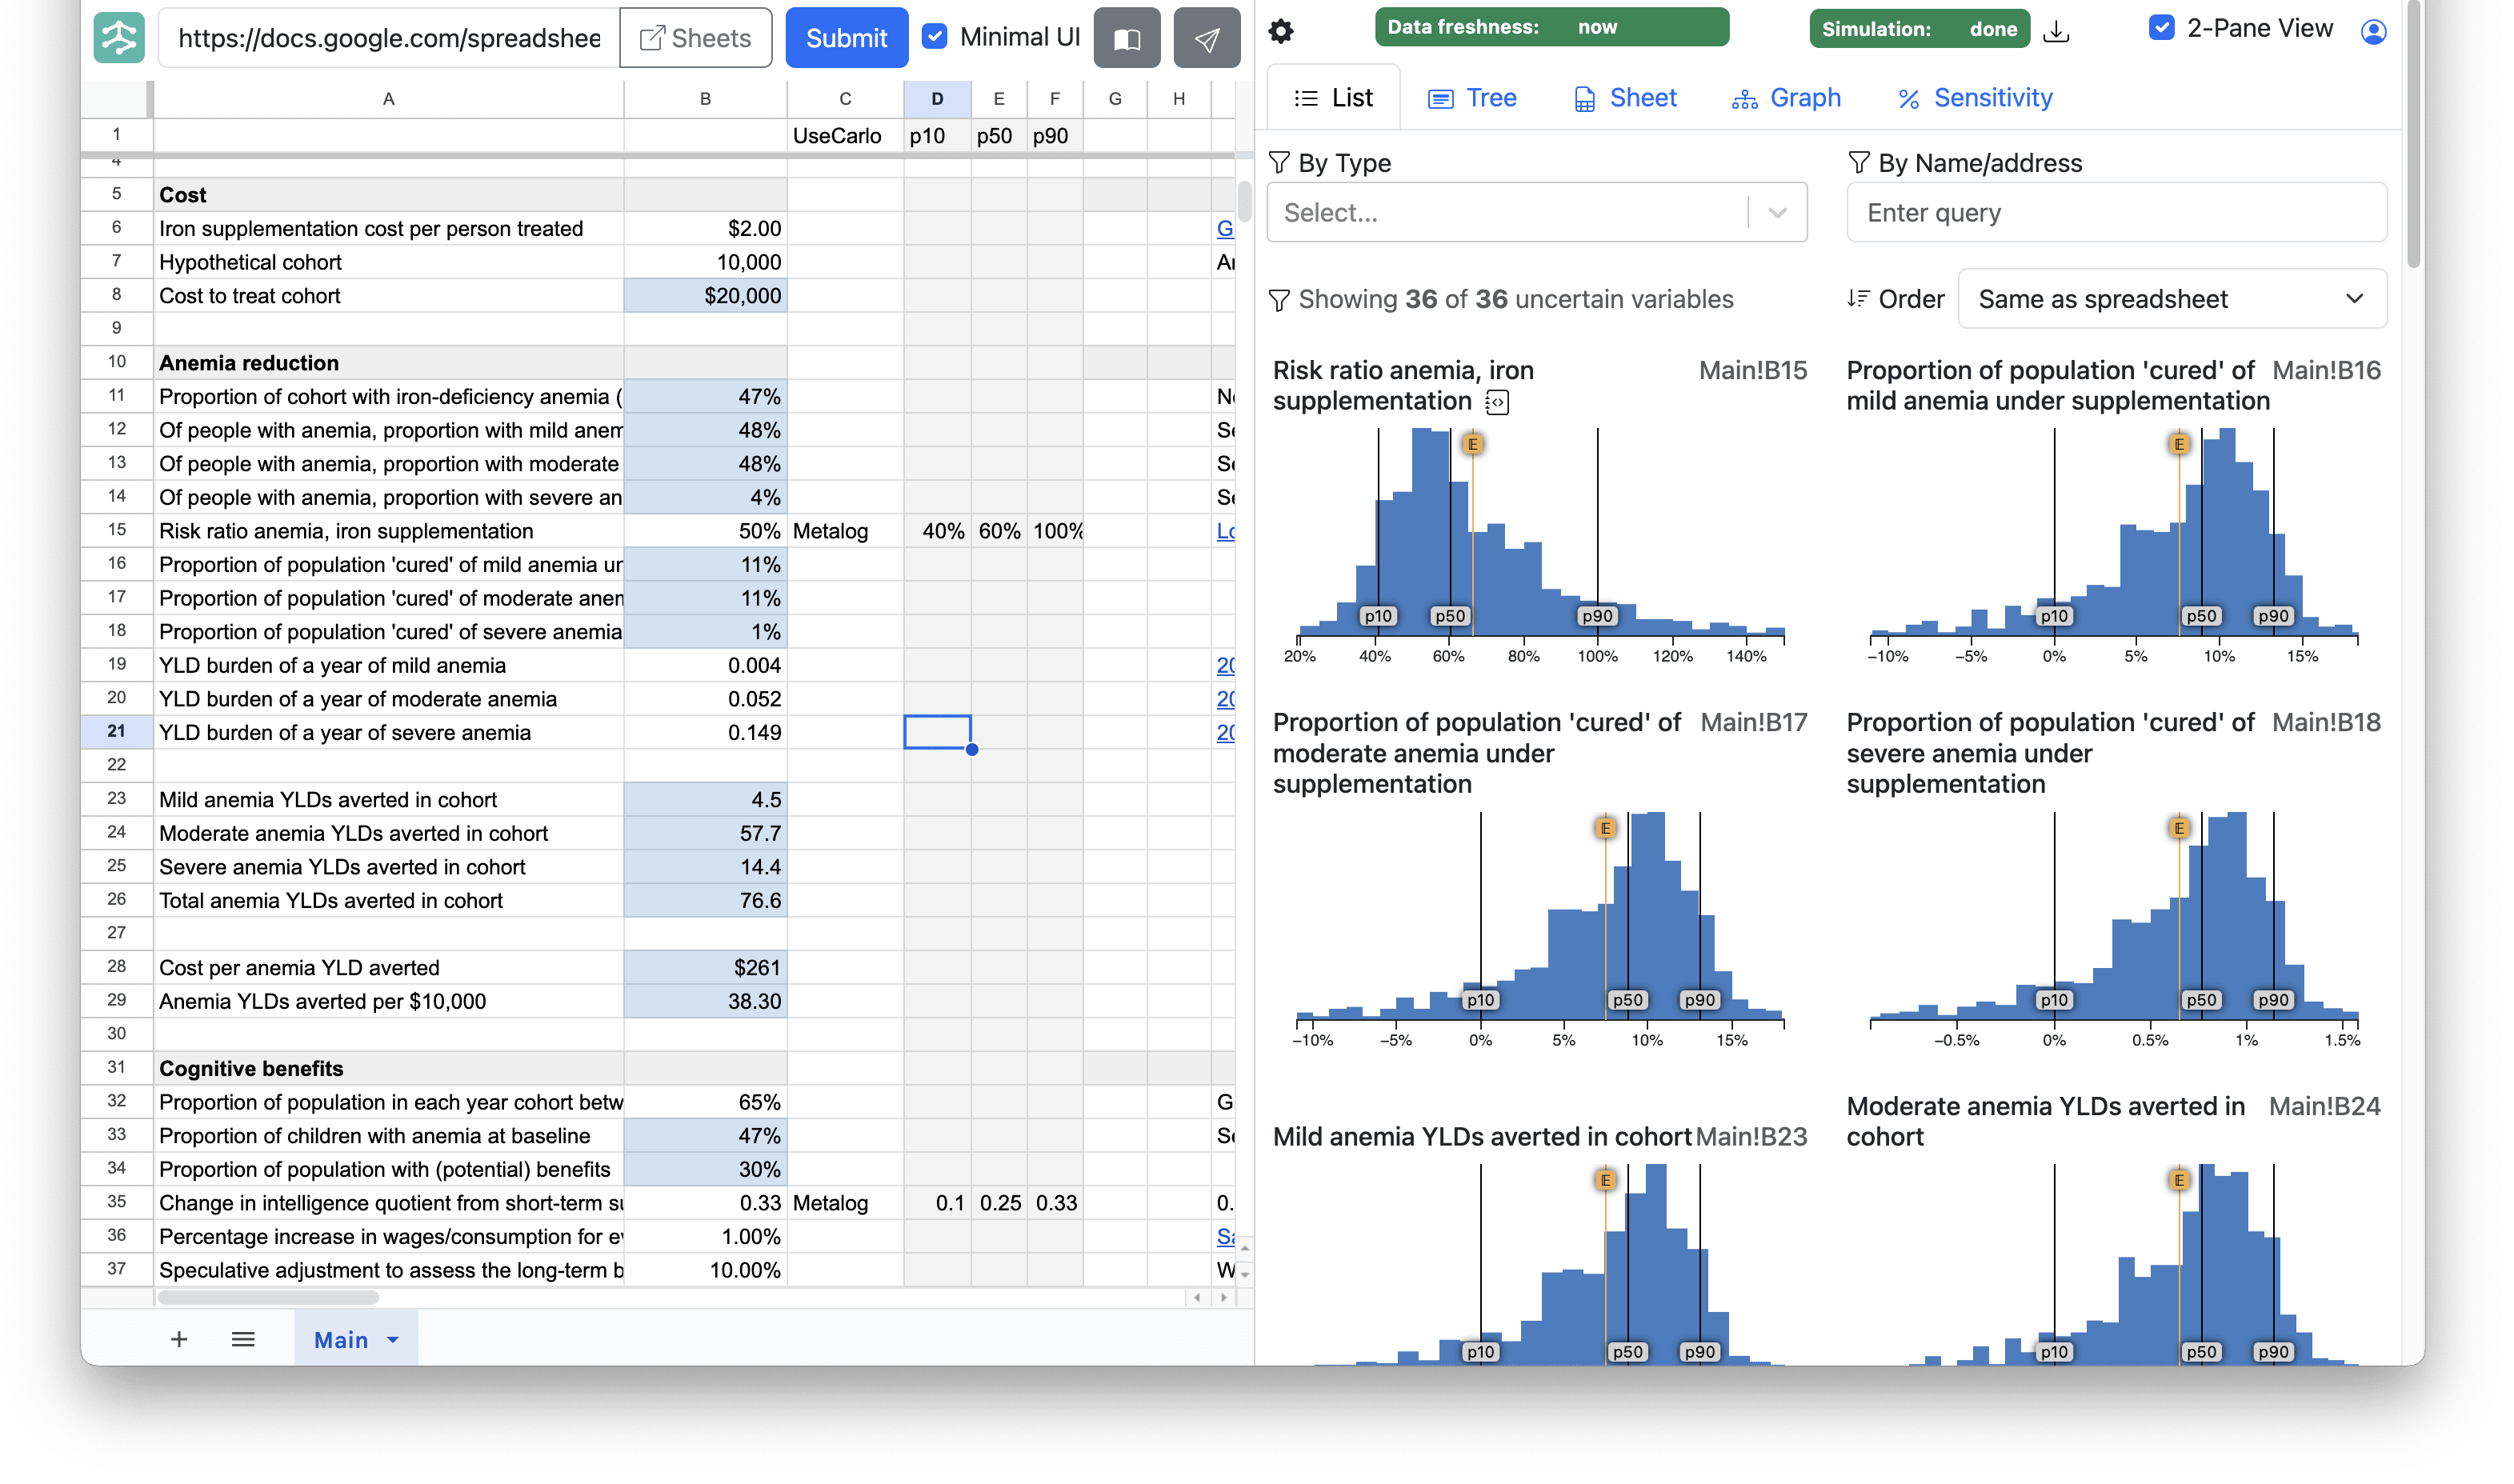2514x1484 pixels.
Task: Toggle the Minimal UI checkbox
Action: (934, 37)
